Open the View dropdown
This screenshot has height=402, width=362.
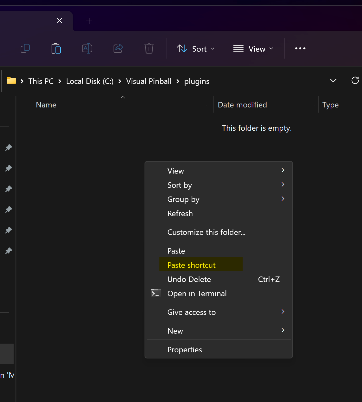pyautogui.click(x=253, y=48)
